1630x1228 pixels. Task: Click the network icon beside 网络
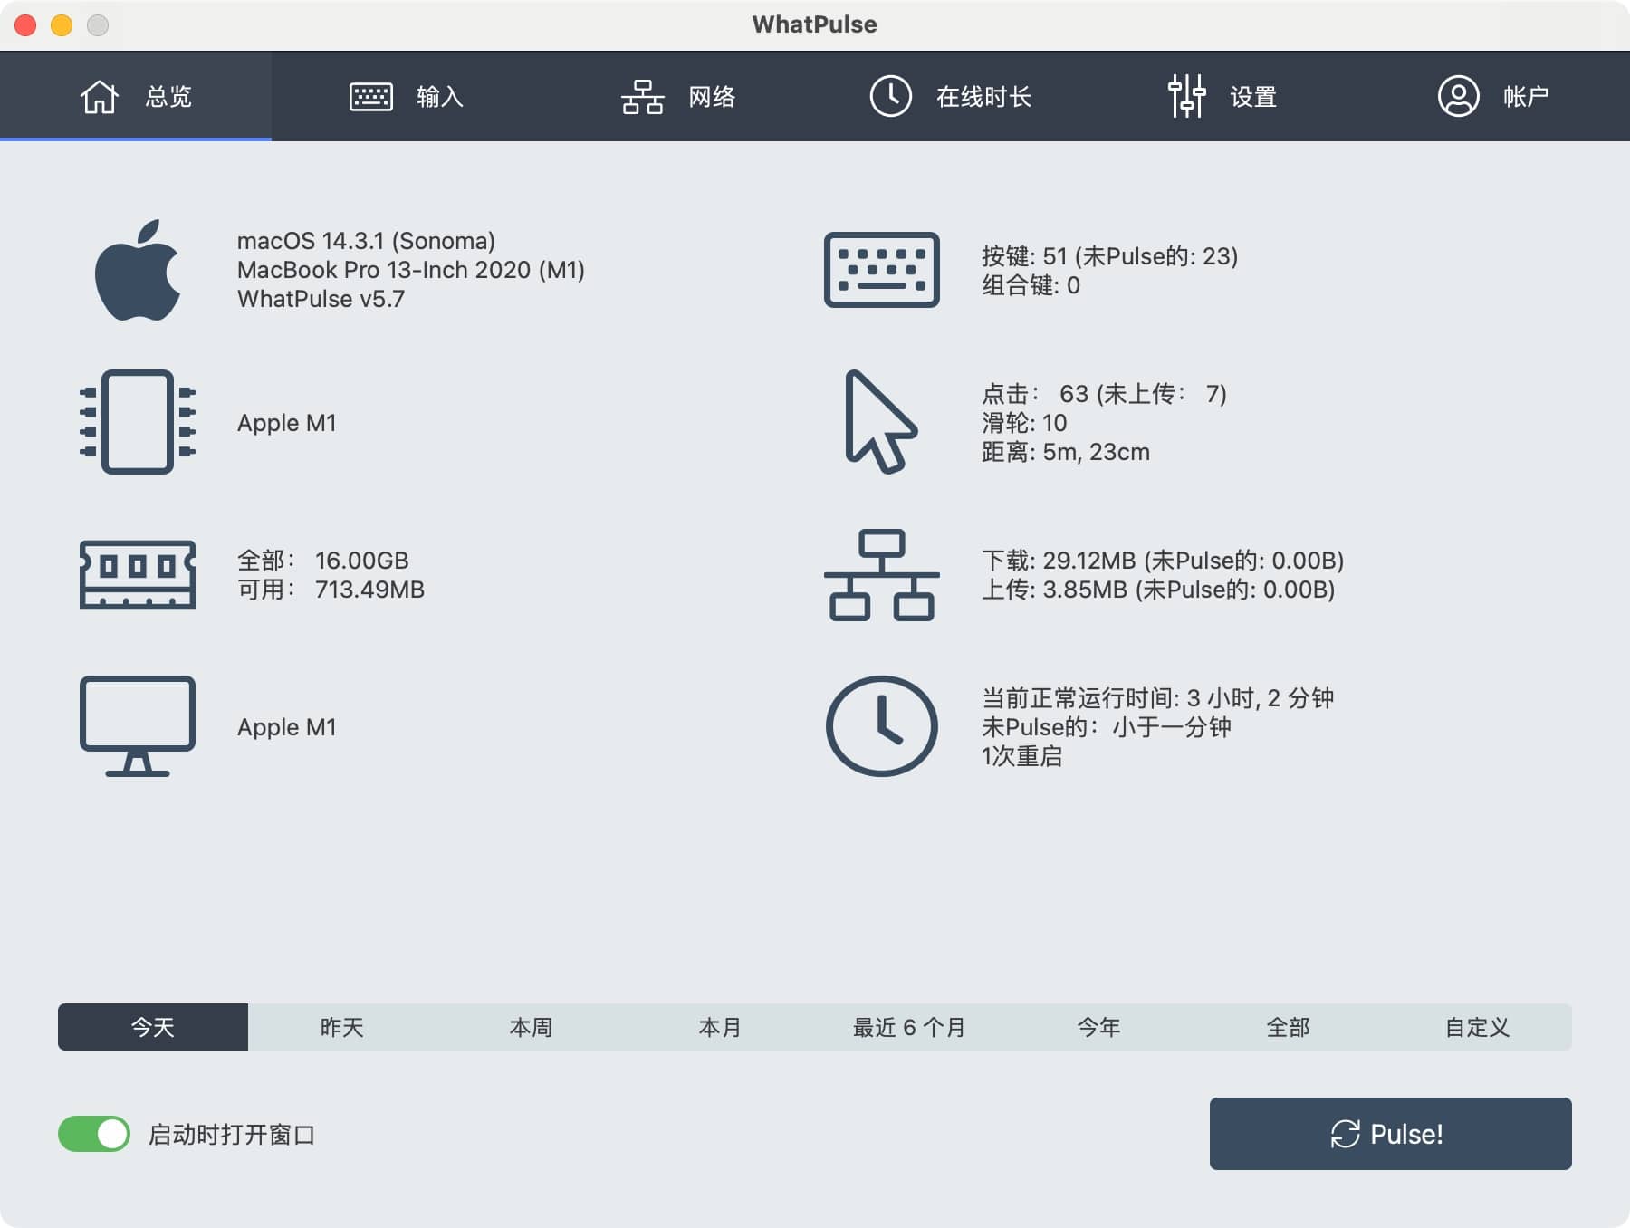pyautogui.click(x=643, y=96)
